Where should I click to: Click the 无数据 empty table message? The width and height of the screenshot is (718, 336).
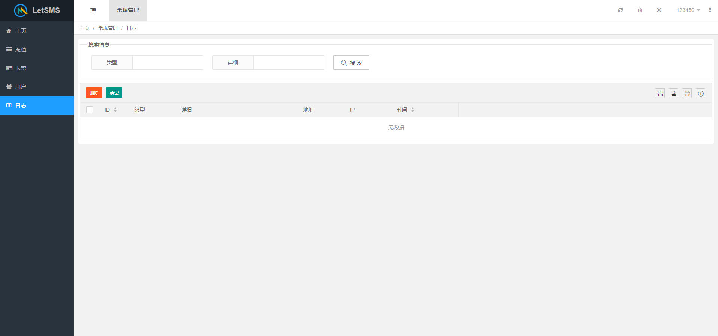click(x=396, y=128)
